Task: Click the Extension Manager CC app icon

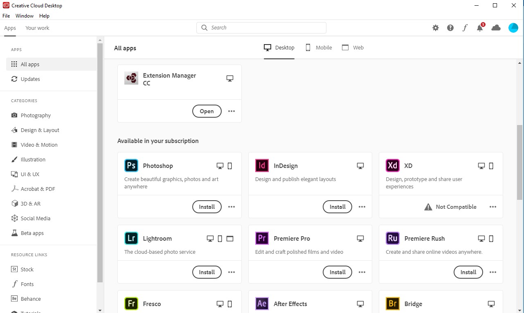Action: click(x=131, y=78)
